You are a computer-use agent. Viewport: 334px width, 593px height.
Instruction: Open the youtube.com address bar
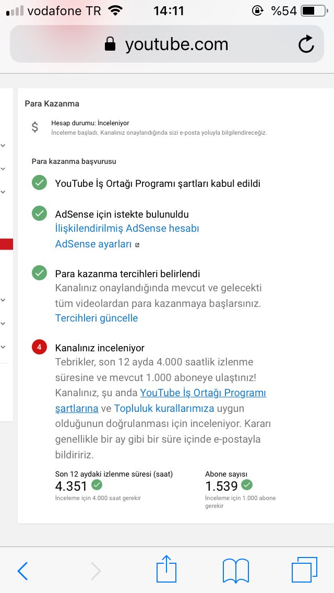coord(167,44)
